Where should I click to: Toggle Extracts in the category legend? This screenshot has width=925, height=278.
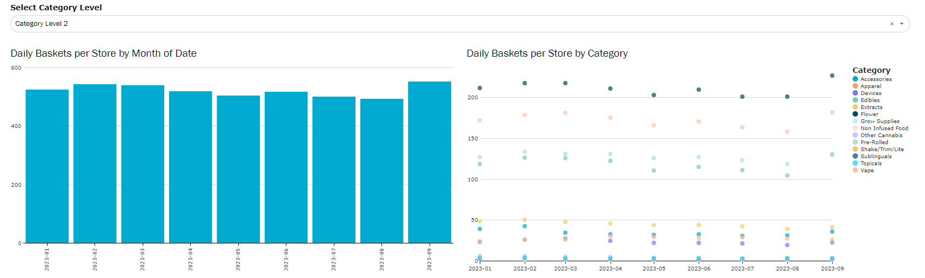pyautogui.click(x=871, y=107)
